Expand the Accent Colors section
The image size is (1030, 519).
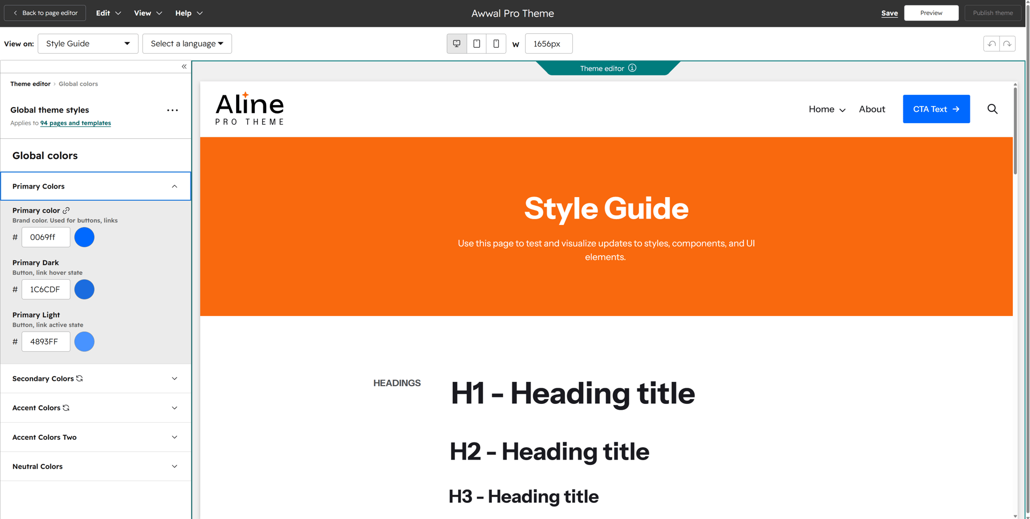pyautogui.click(x=95, y=408)
